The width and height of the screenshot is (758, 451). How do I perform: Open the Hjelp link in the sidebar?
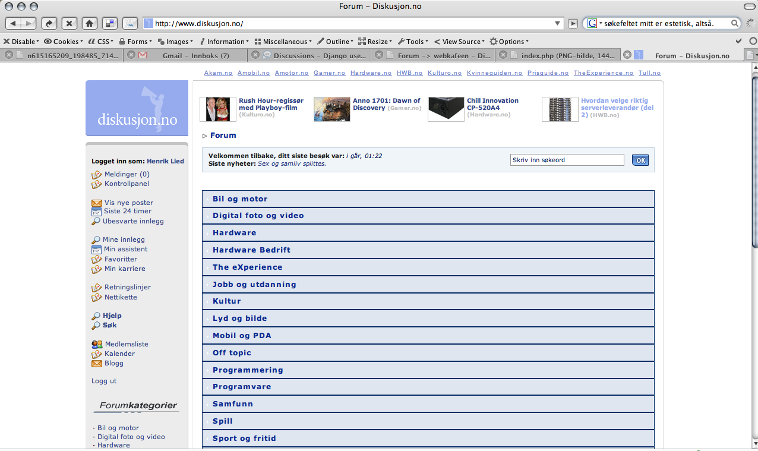112,316
